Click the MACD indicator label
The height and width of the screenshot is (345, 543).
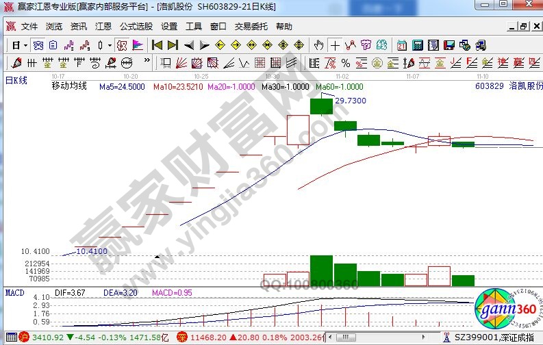point(15,292)
